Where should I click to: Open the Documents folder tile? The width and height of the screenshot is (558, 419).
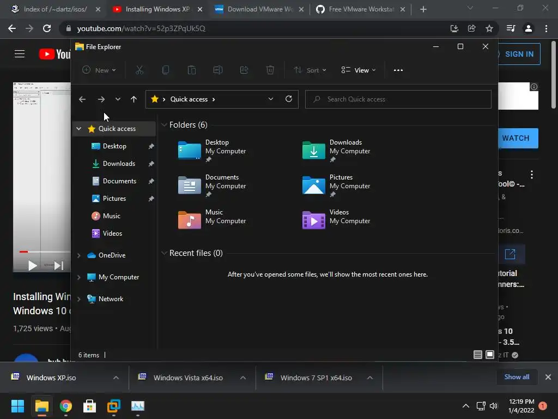click(x=212, y=185)
